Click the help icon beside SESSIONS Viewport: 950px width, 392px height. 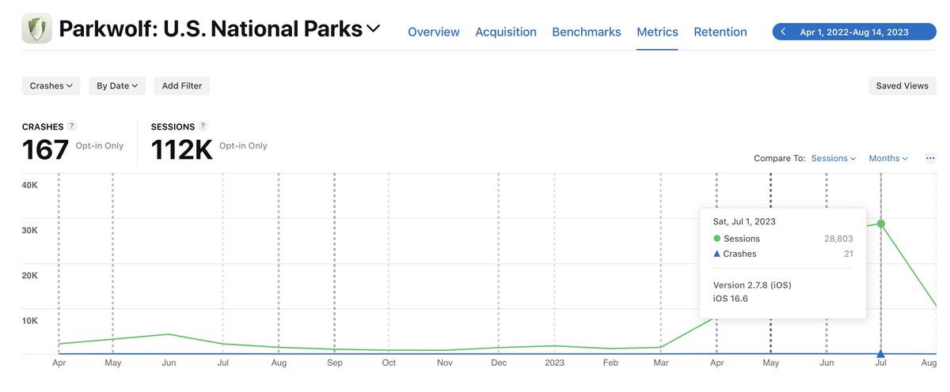tap(203, 126)
